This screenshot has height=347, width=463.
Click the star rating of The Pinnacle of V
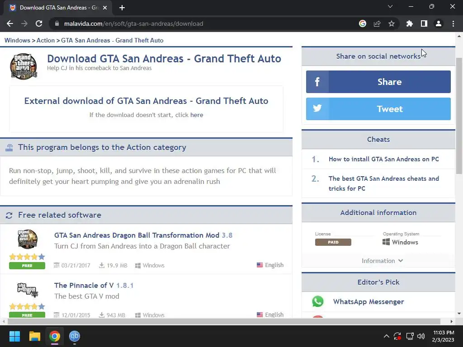click(x=27, y=307)
